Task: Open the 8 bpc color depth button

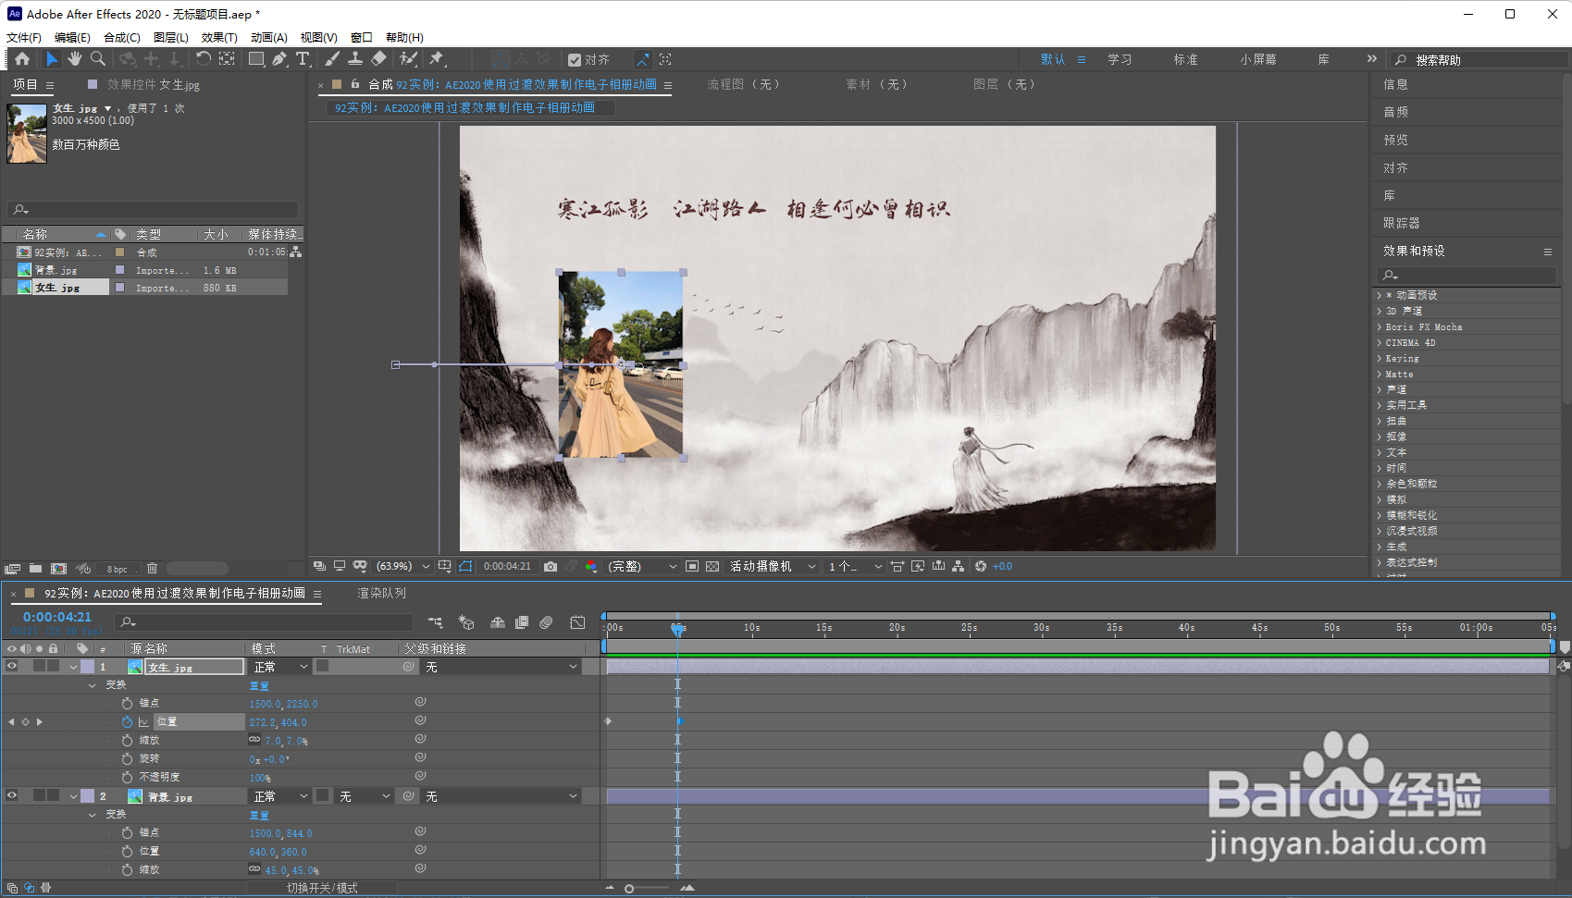Action: pos(118,569)
